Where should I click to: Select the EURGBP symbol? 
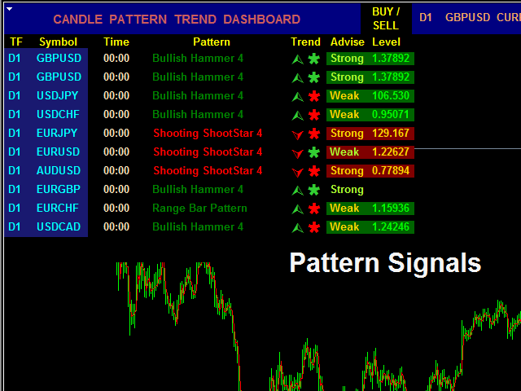click(59, 189)
